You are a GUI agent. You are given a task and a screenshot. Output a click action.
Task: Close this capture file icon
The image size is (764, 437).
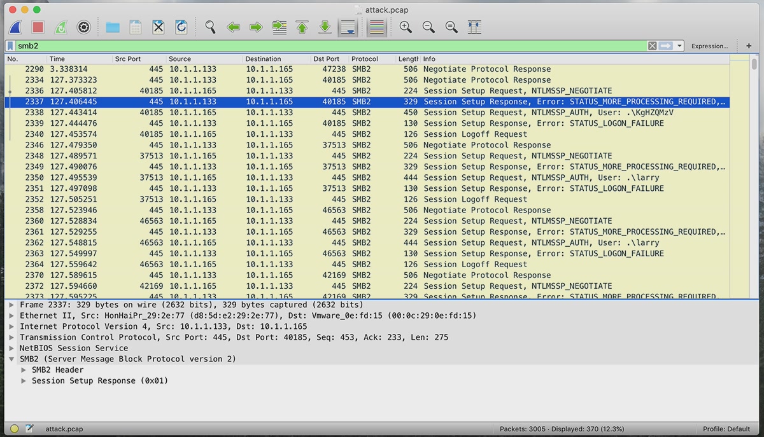(x=159, y=27)
